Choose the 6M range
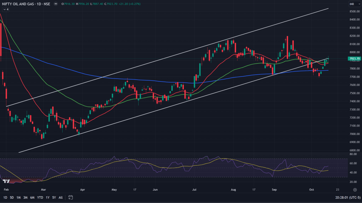This screenshot has width=362, height=203. click(x=32, y=197)
